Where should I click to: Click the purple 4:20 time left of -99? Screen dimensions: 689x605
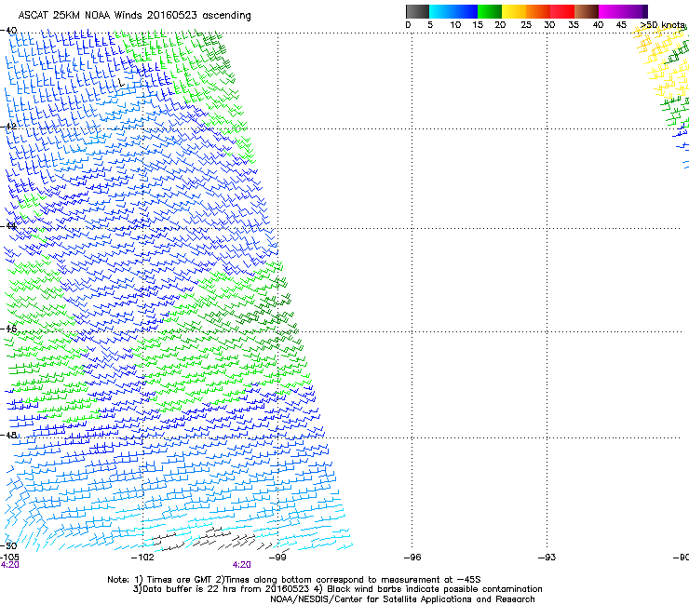[x=242, y=565]
